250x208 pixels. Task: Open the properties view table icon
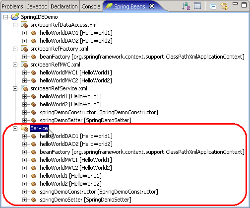pyautogui.click(x=197, y=6)
